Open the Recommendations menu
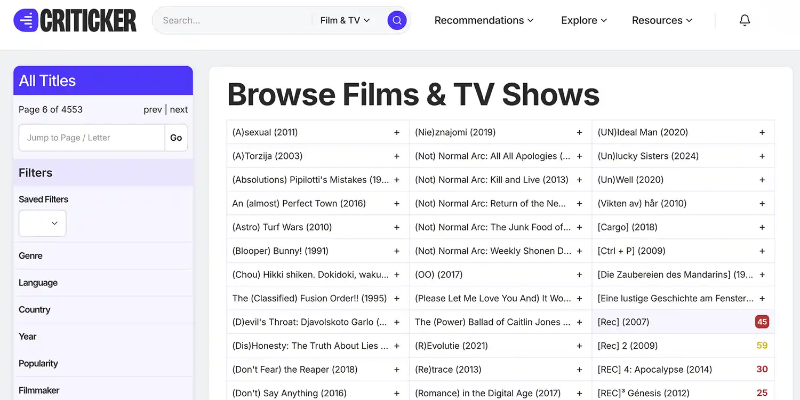 [484, 20]
